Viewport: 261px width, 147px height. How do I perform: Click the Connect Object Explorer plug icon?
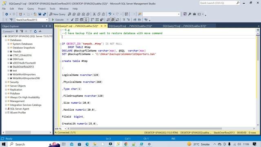(17, 31)
